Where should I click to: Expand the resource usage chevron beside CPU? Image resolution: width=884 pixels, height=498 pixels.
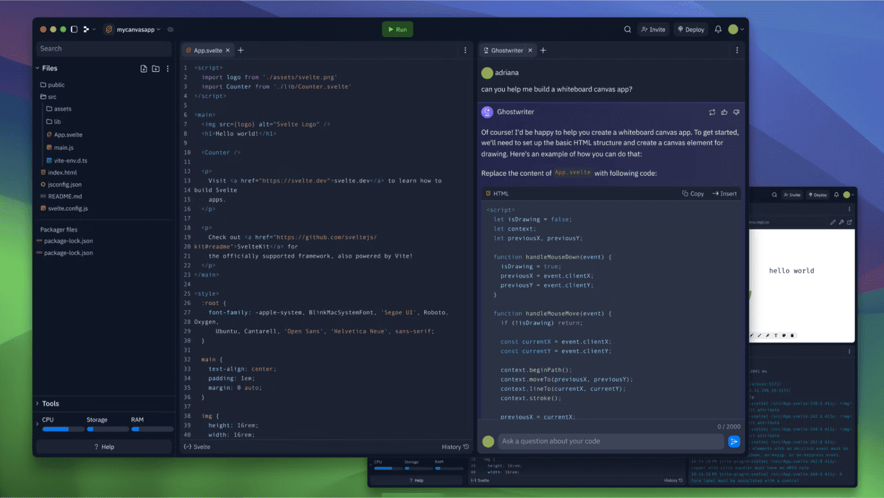pos(38,424)
